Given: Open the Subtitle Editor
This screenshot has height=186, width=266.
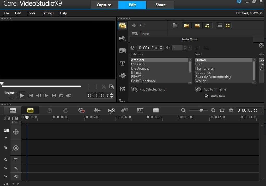Looking at the screenshot, I should [140, 110].
